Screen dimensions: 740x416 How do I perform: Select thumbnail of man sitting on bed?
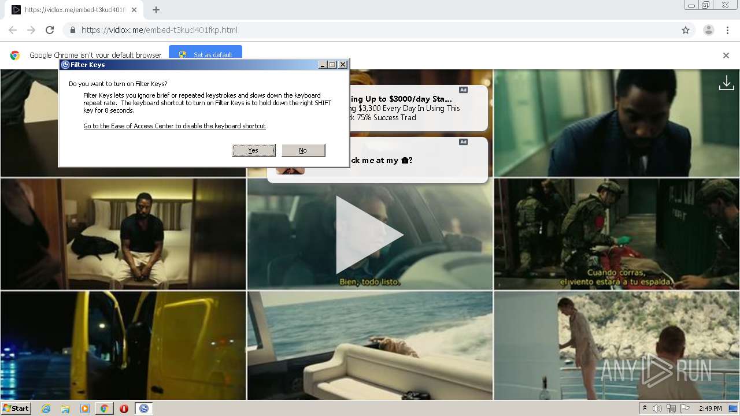(x=123, y=234)
